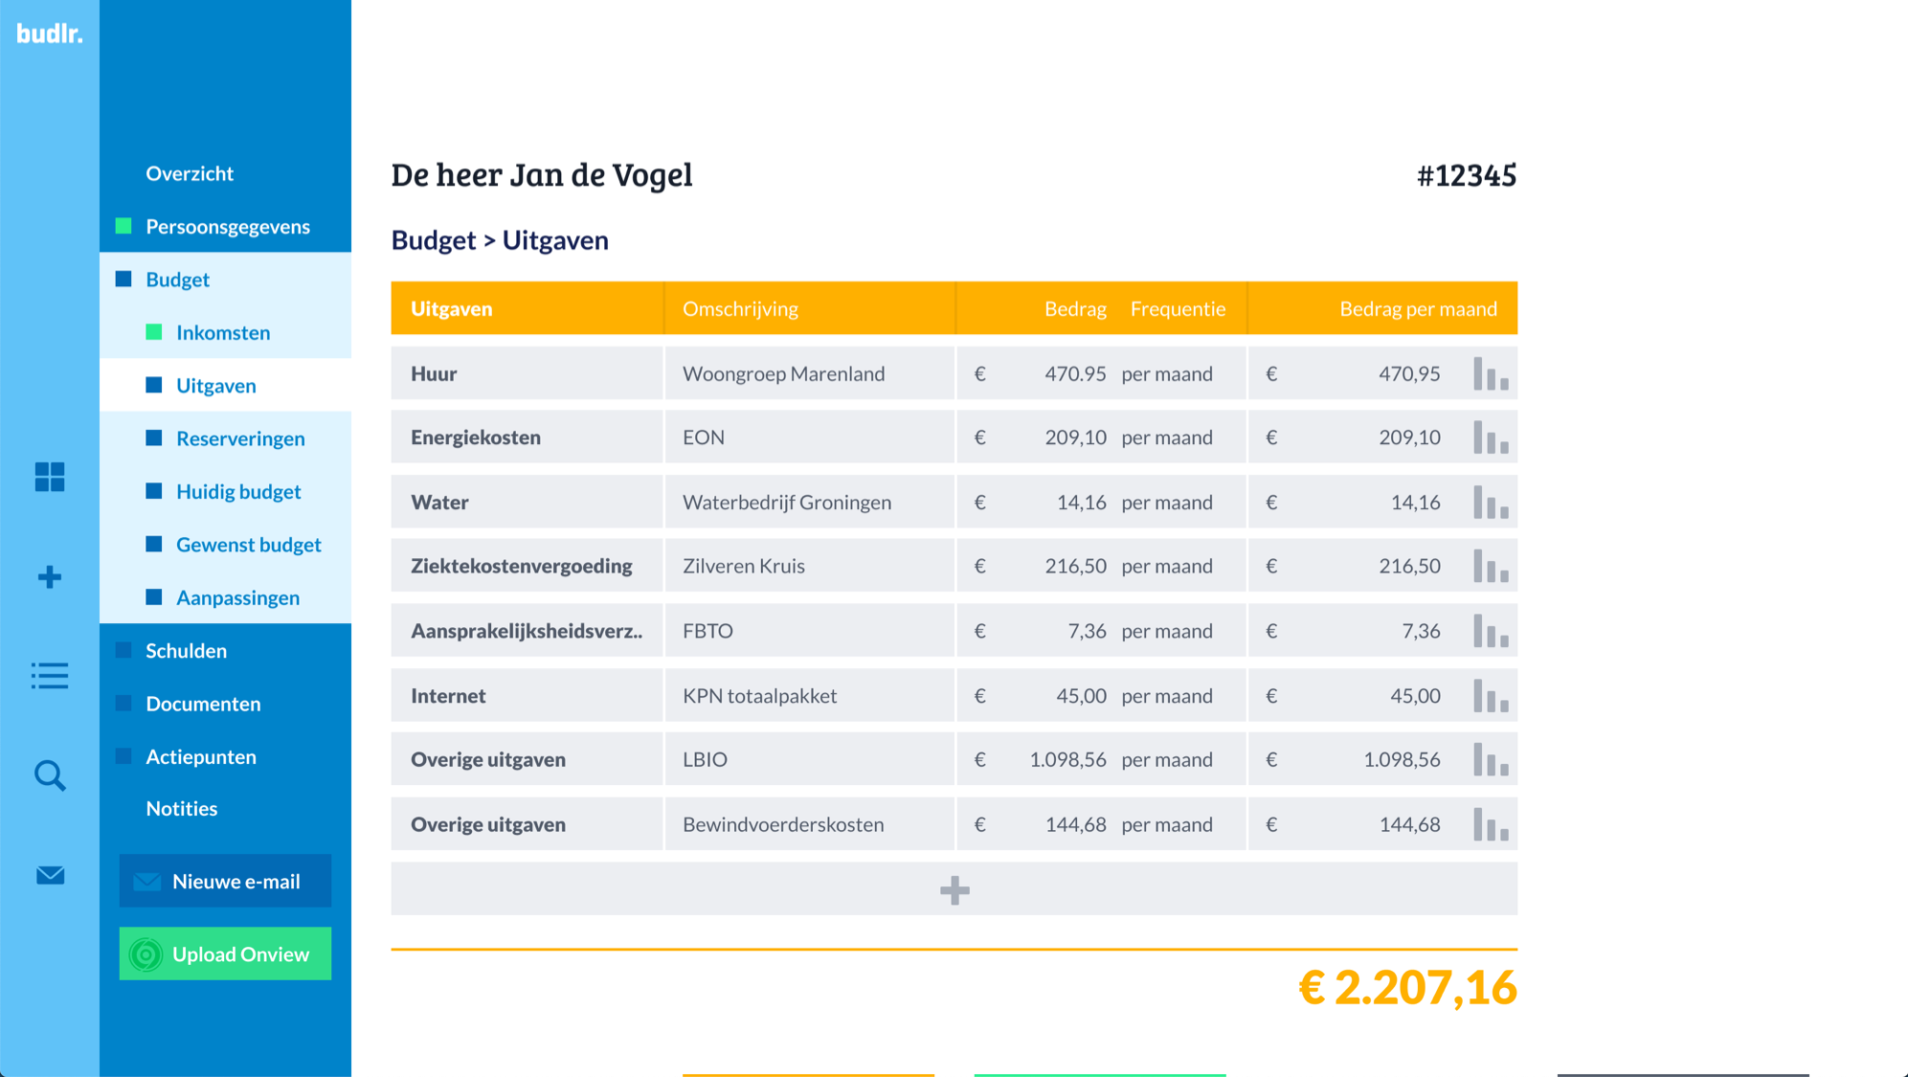Viewport: 1908px width, 1077px height.
Task: Select the Overzicht menu item
Action: pyautogui.click(x=190, y=173)
